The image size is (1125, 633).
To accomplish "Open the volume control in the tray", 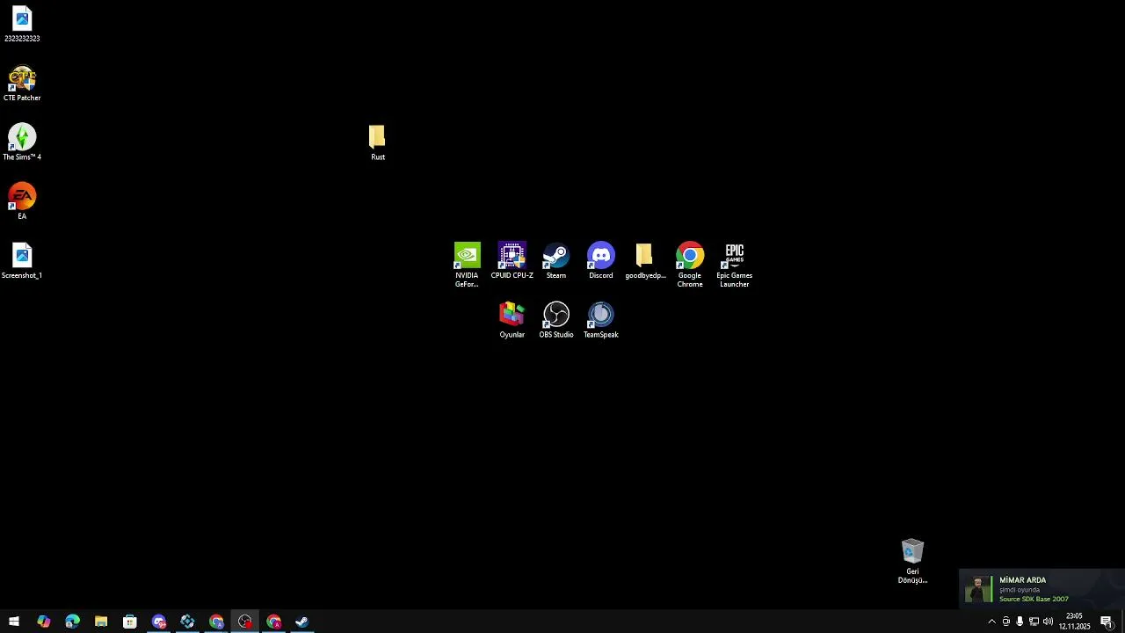I will tap(1048, 622).
